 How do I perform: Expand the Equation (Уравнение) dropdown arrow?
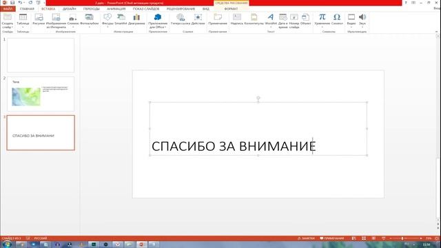click(x=322, y=27)
